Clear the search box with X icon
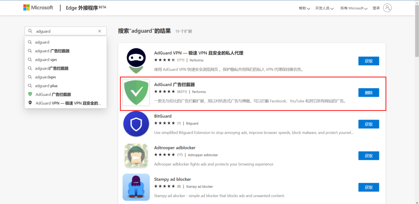The width and height of the screenshot is (419, 204). pos(100,31)
